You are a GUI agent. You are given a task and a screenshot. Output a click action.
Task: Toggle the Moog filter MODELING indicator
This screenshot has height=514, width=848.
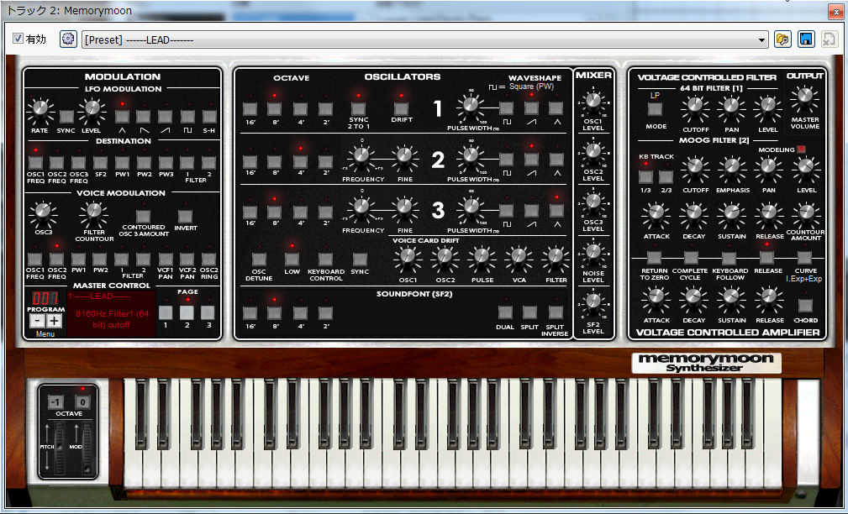pyautogui.click(x=801, y=149)
